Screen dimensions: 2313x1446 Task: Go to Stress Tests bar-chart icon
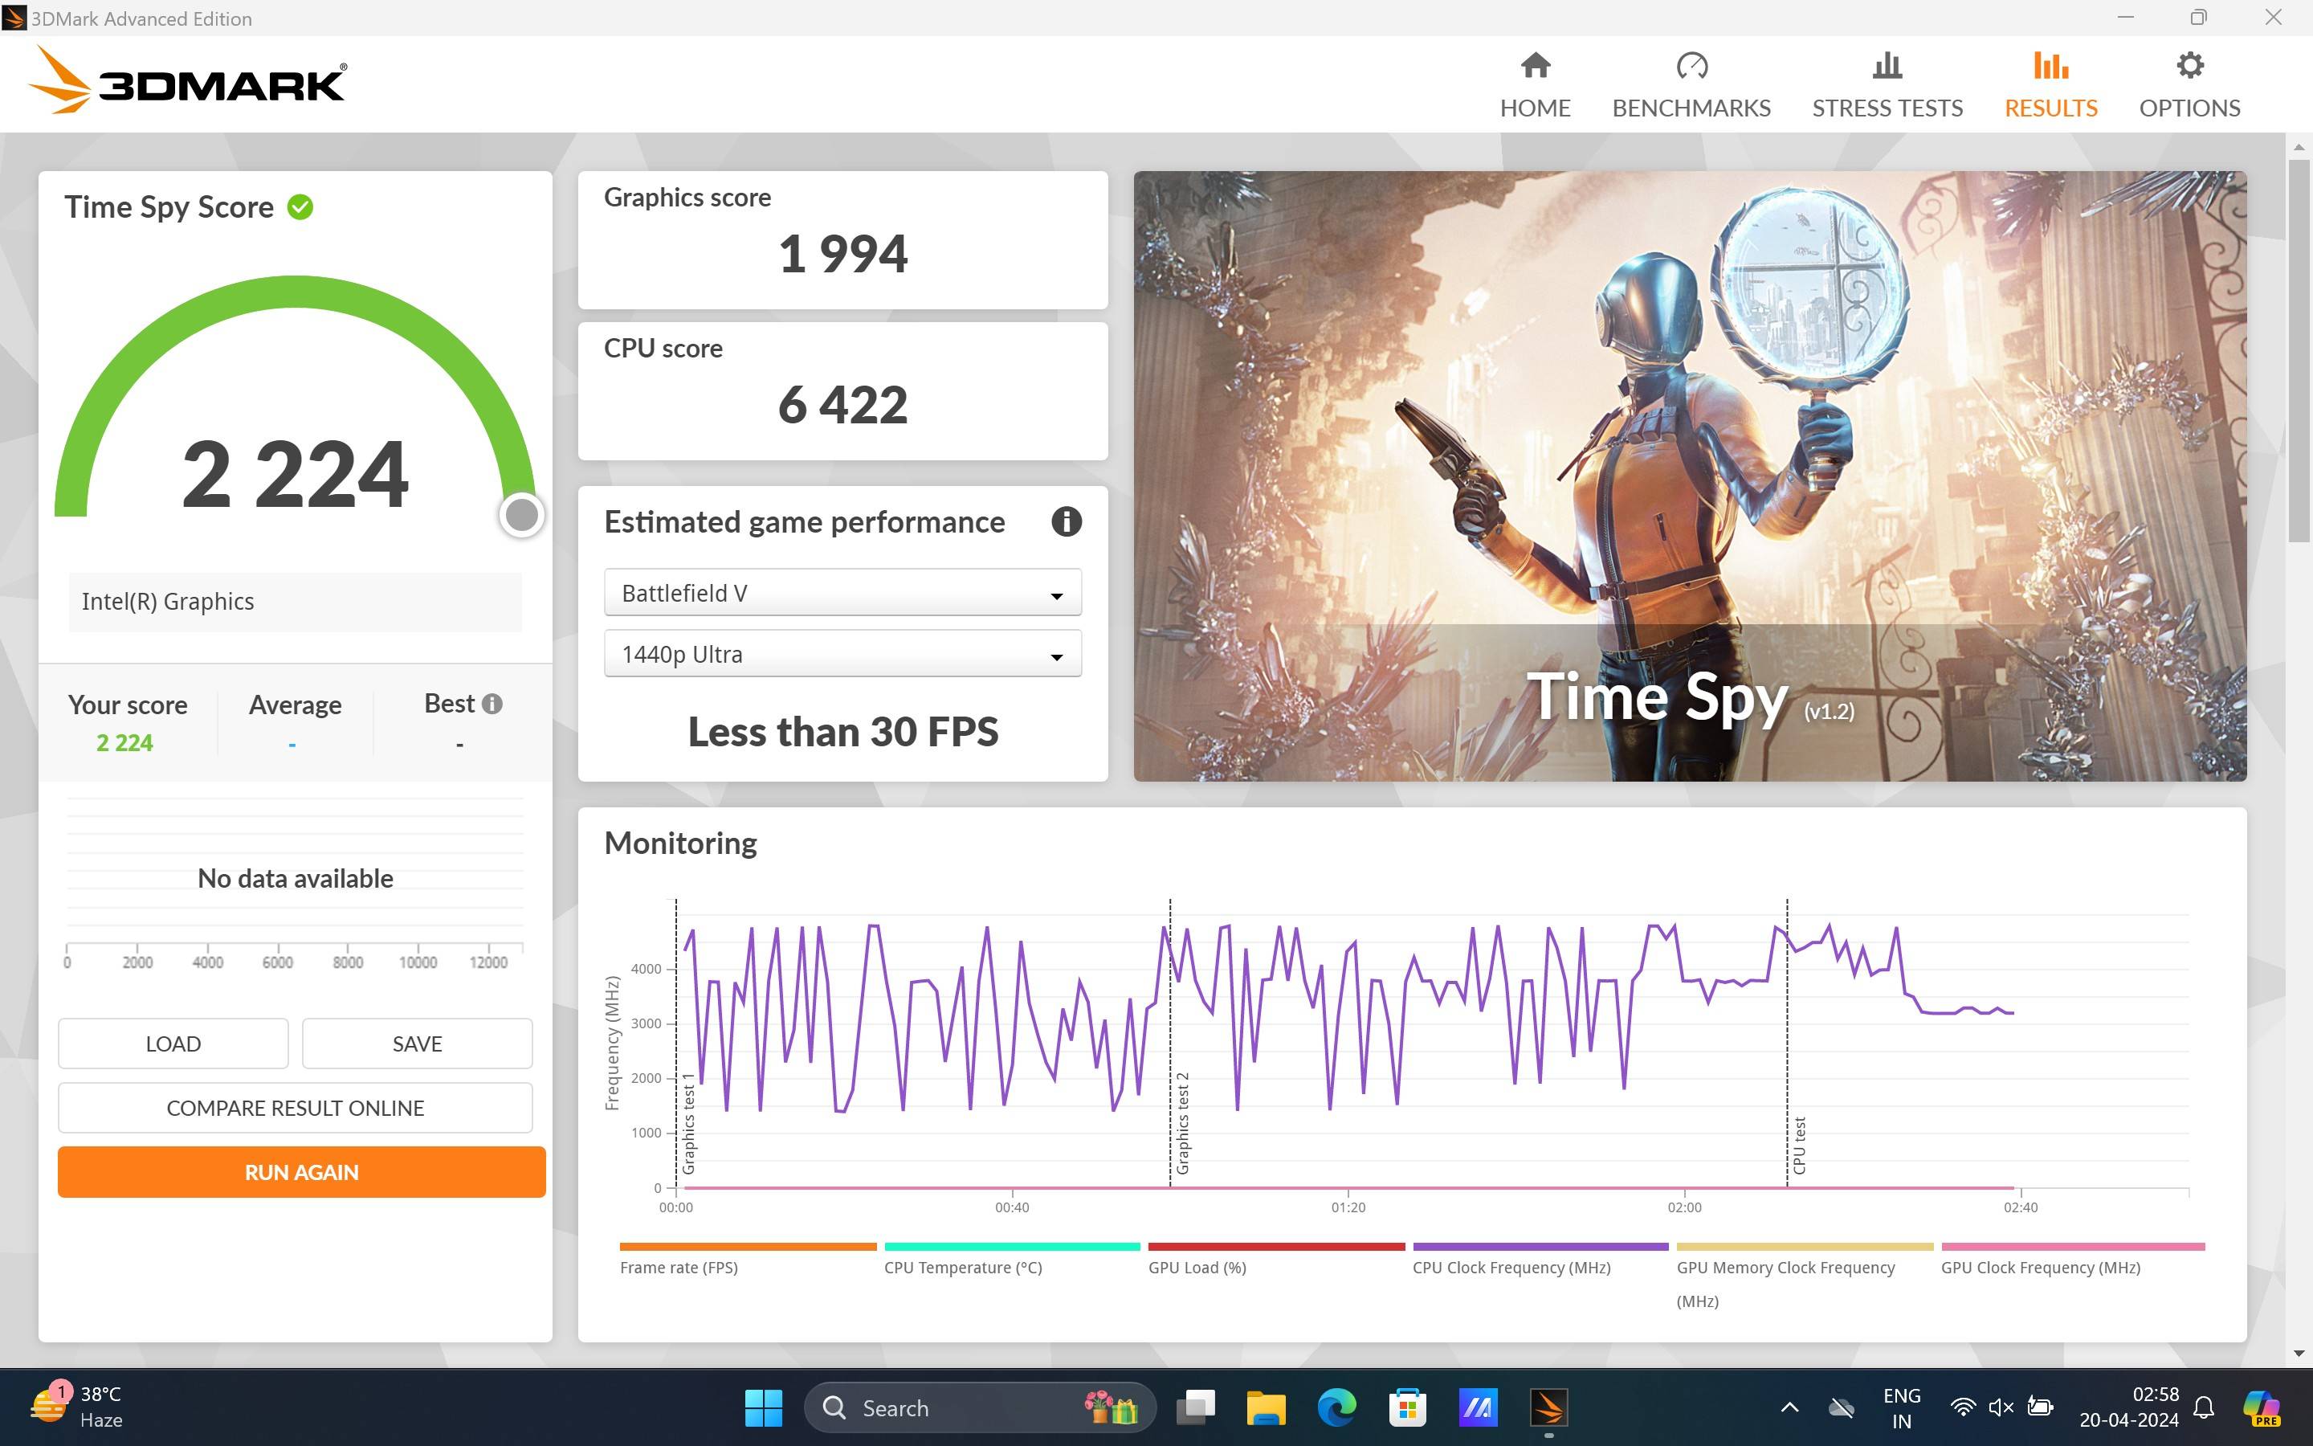pyautogui.click(x=1887, y=66)
